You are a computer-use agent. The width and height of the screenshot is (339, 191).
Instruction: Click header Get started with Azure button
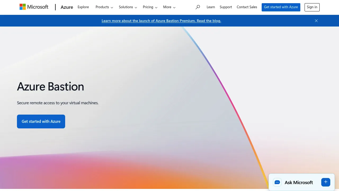[x=281, y=7]
